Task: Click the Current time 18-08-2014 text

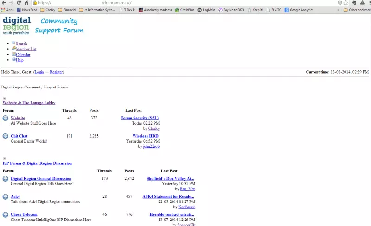Action: [x=337, y=72]
